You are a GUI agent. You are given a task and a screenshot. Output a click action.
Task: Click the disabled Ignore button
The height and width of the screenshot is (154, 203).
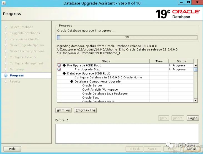point(178,118)
